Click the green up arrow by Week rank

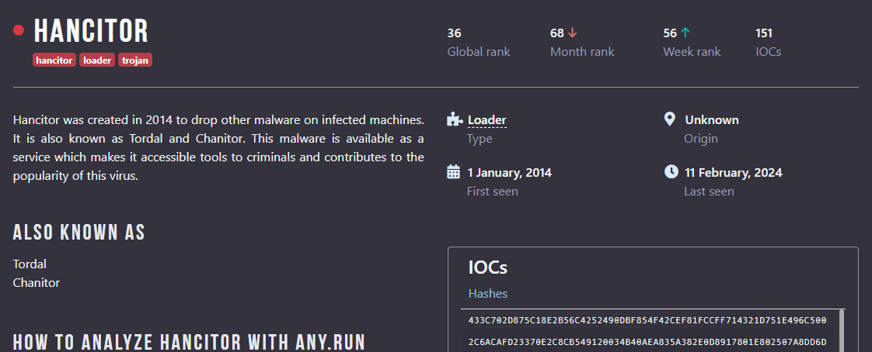pyautogui.click(x=685, y=33)
